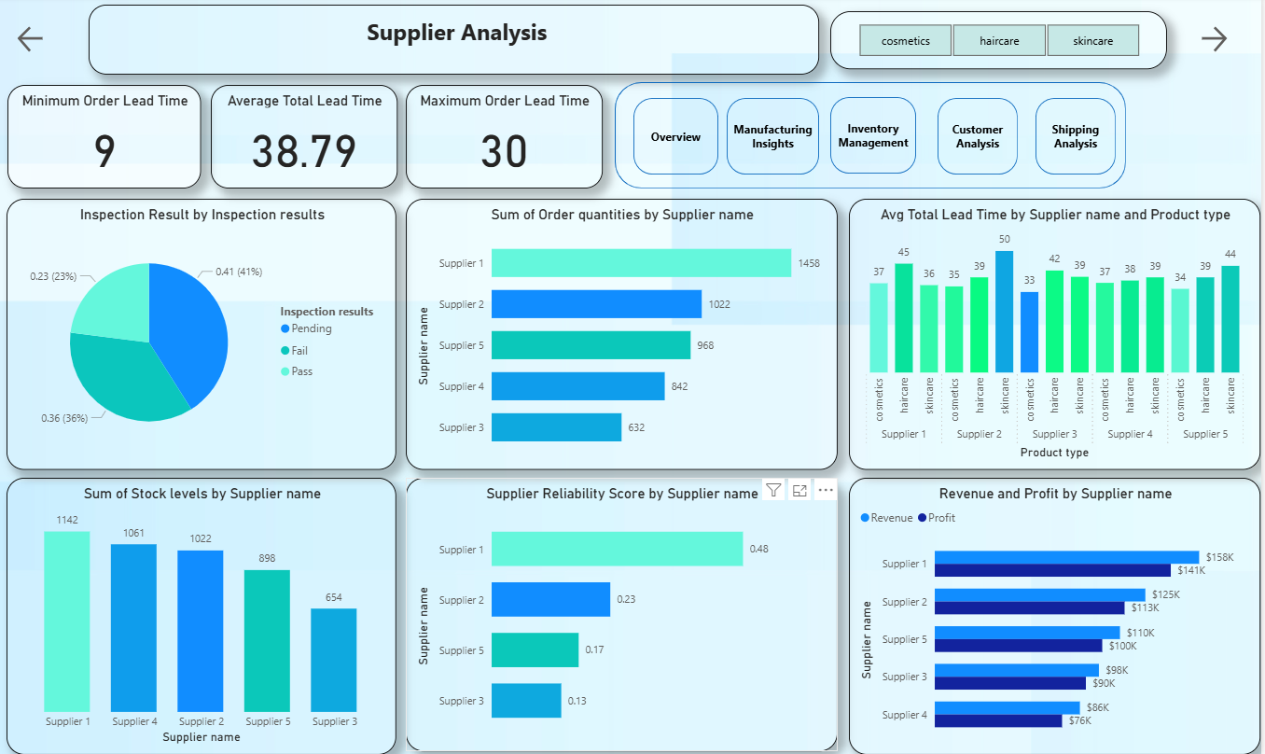Click the Minimum Order Lead Time card

point(104,137)
